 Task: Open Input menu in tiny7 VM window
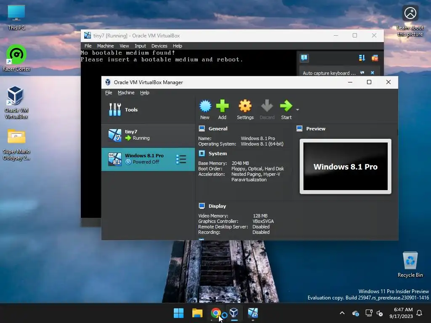click(x=140, y=46)
